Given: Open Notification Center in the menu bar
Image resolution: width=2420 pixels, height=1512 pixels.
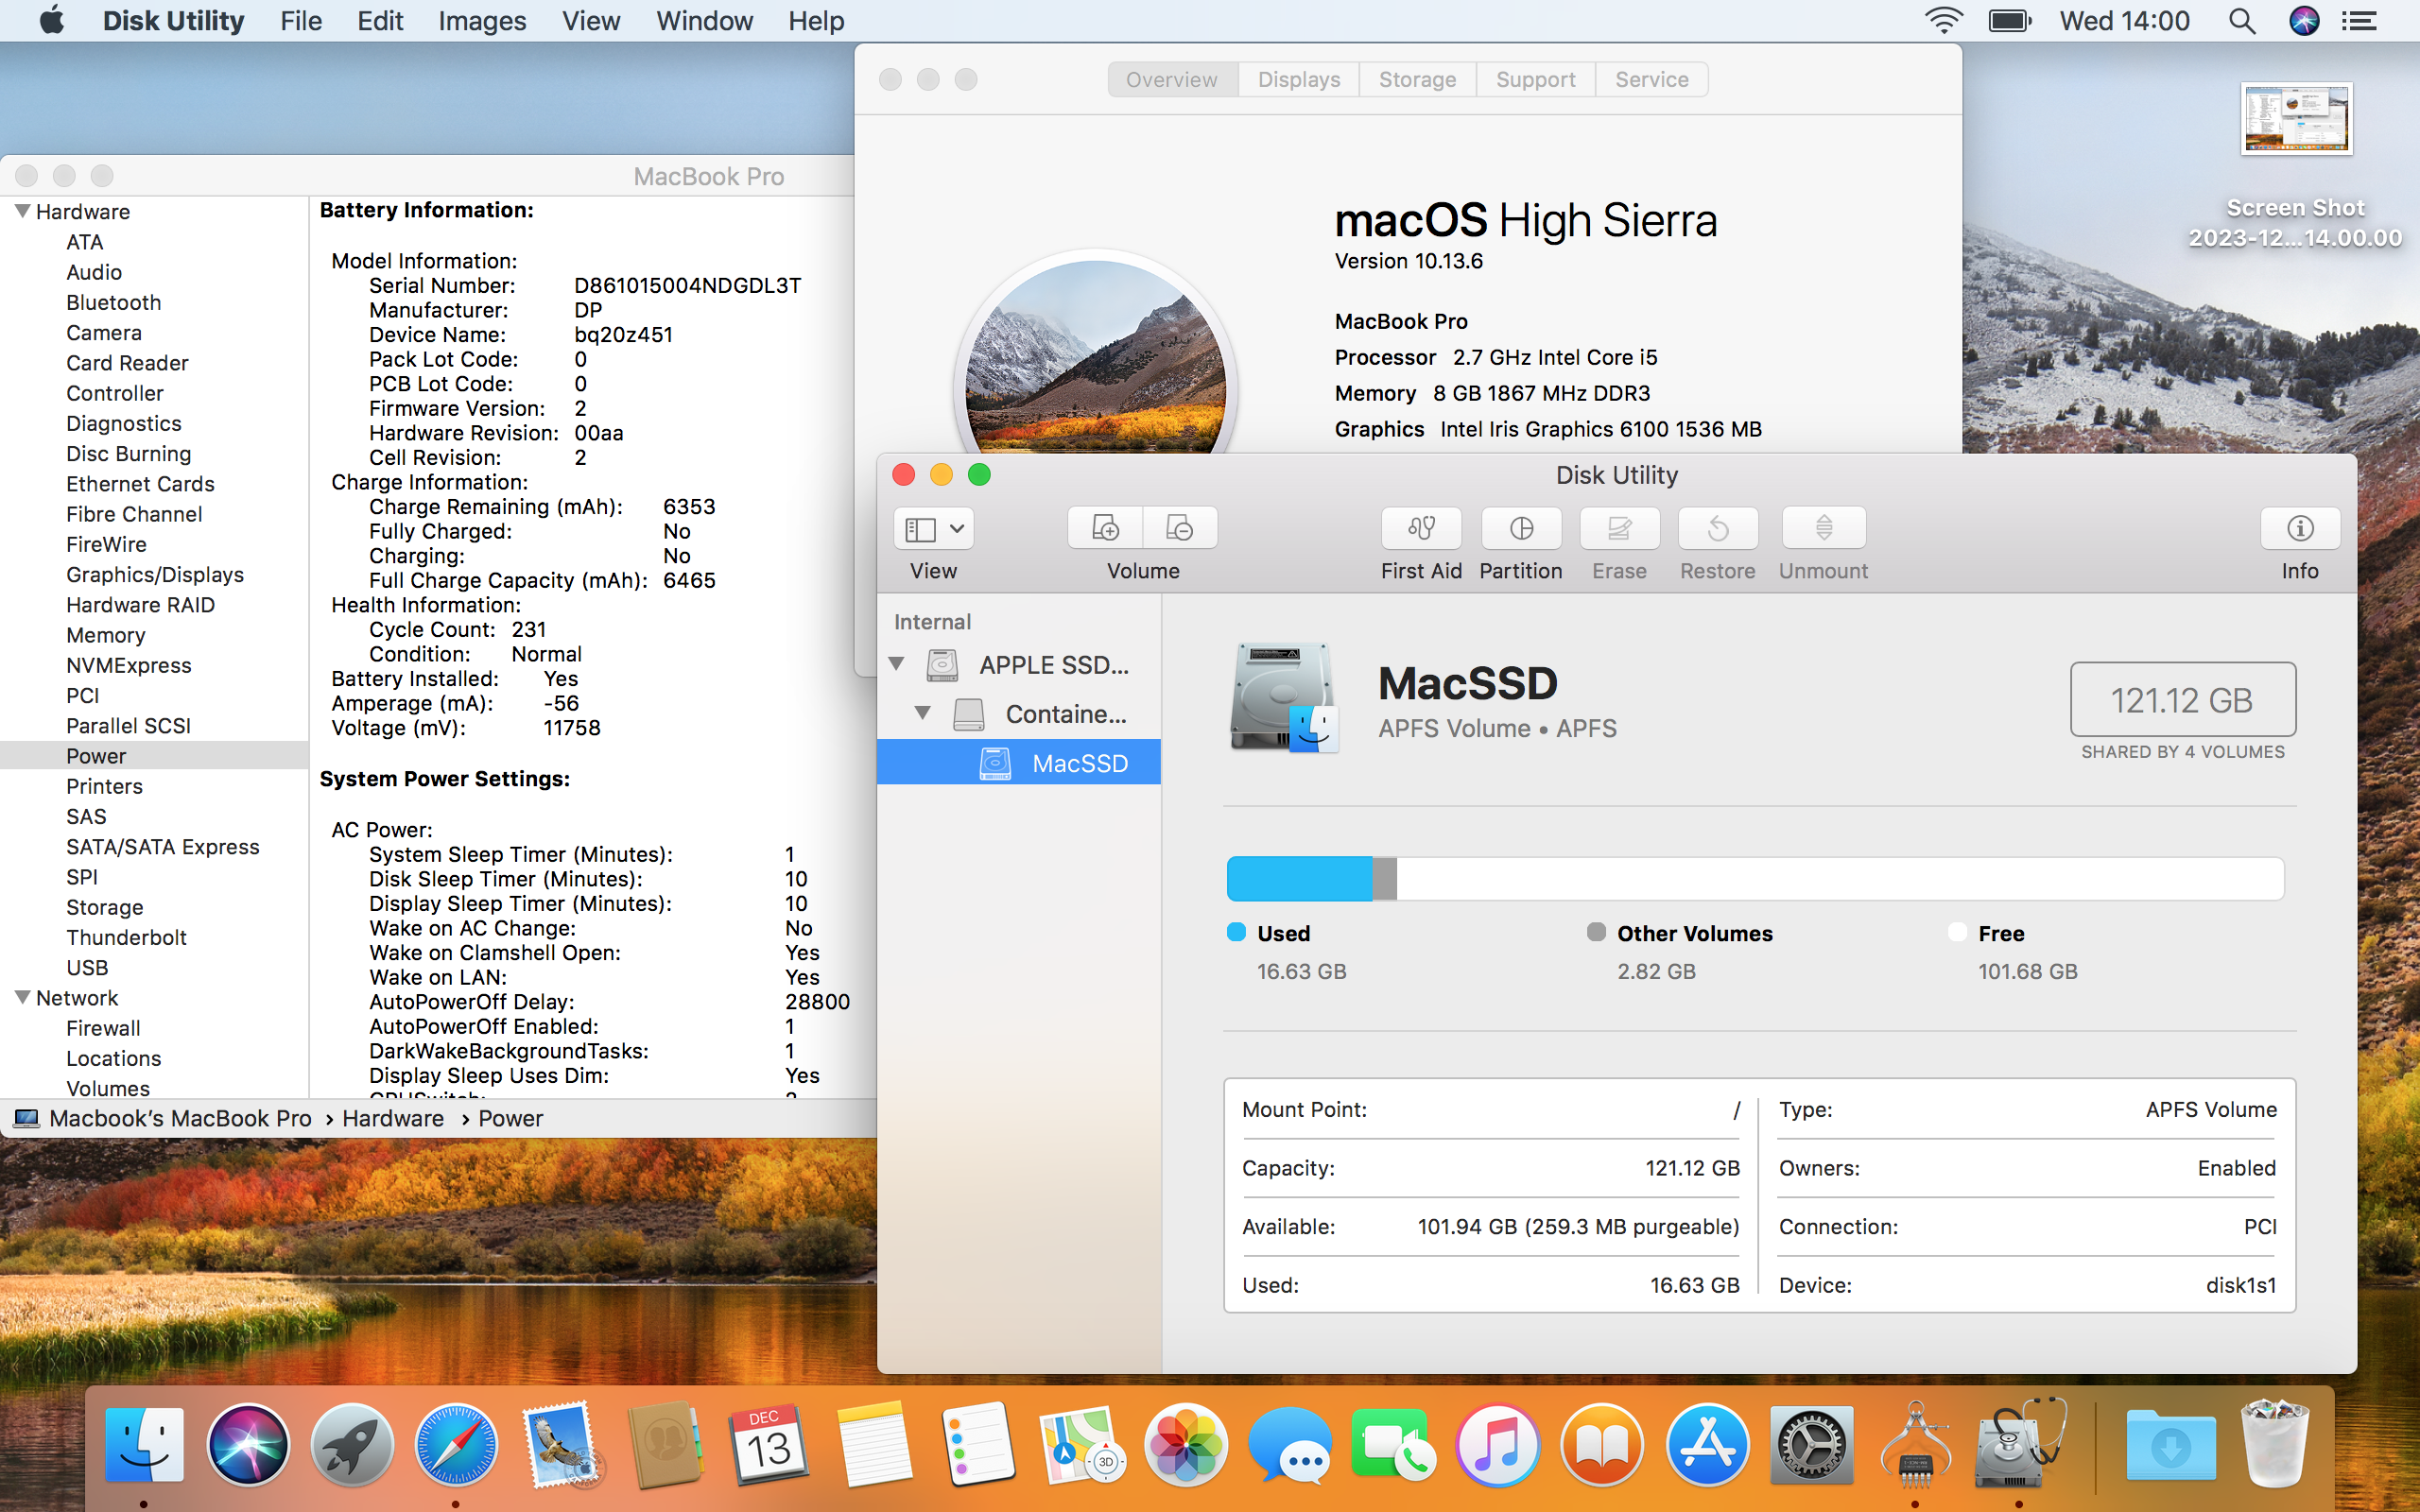Looking at the screenshot, I should 2359,21.
